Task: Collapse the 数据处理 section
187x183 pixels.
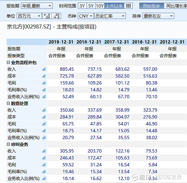Action: [x=8, y=103]
